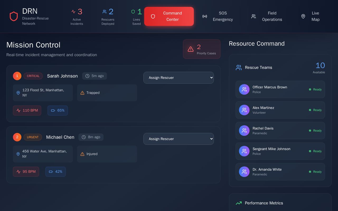Viewport: 338px width, 211px height.
Task: Select the Sergeant Mike Johnson card
Action: click(280, 151)
